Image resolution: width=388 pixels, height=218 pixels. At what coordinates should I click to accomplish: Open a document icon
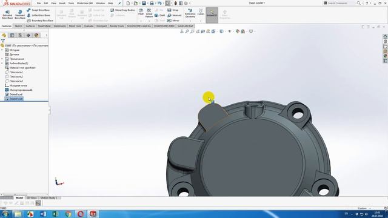click(x=136, y=3)
